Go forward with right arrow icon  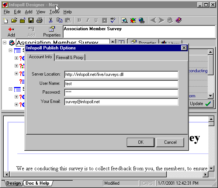tap(162, 20)
